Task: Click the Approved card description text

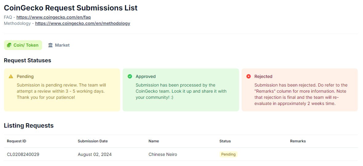Action: 181,91
